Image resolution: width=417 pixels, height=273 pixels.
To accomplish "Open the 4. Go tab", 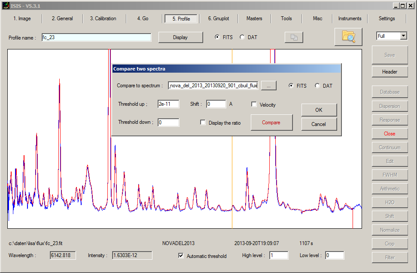I will pos(143,18).
